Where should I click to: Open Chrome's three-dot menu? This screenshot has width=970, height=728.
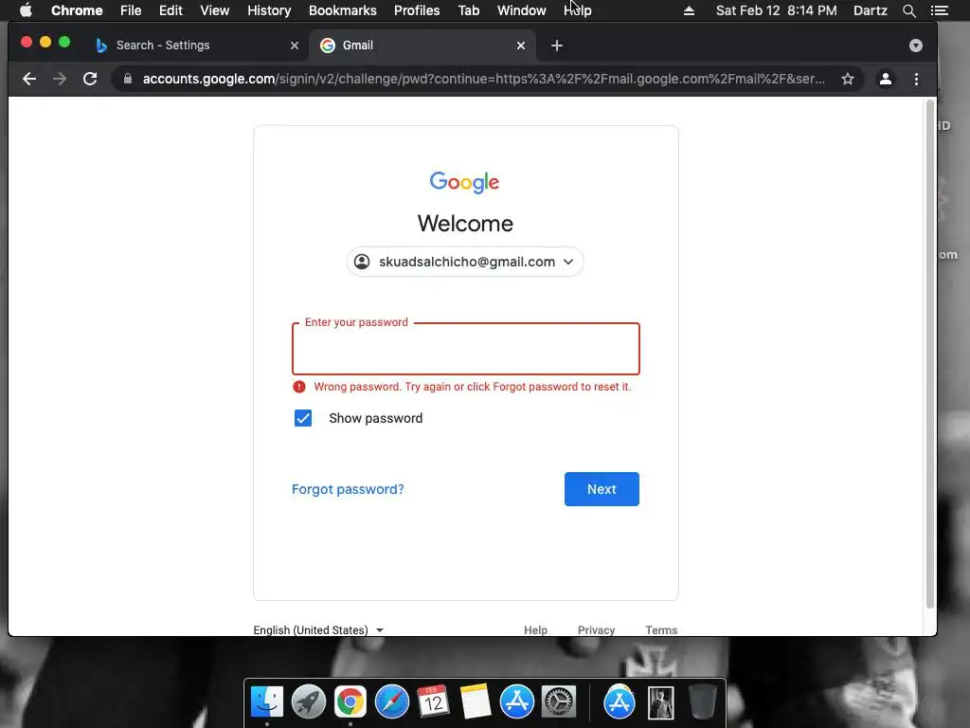916,80
